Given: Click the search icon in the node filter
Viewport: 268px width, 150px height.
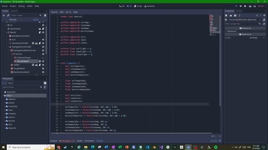Looking at the screenshot, I should point(41,15).
